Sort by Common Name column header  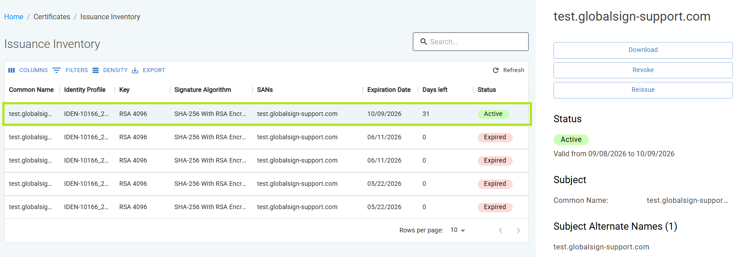pos(31,90)
